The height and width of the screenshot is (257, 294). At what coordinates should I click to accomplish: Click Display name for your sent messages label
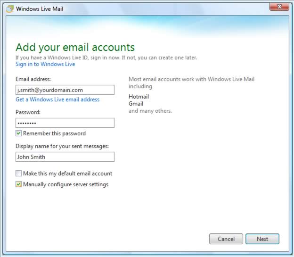pyautogui.click(x=62, y=146)
